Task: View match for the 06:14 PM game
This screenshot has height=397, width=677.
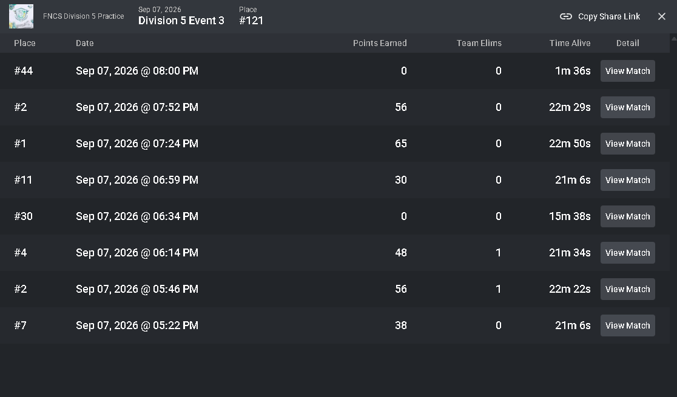Action: pyautogui.click(x=627, y=253)
